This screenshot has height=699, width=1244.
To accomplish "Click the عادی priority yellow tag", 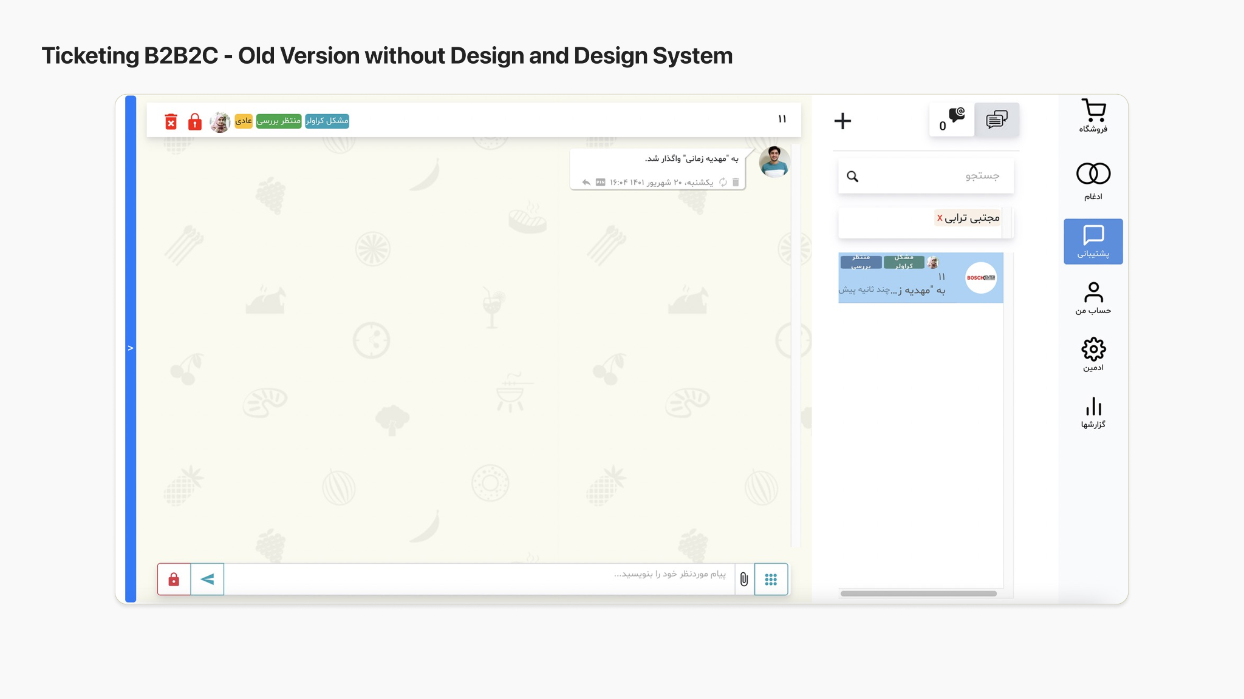I will (x=244, y=121).
